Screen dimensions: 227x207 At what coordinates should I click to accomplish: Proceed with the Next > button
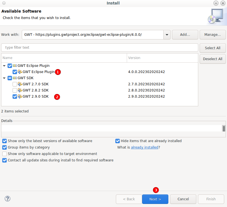coord(155,199)
